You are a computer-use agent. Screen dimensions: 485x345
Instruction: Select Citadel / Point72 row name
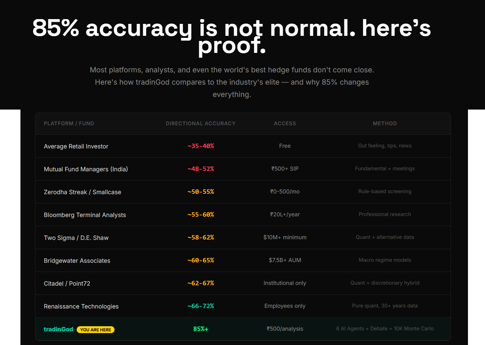point(67,284)
